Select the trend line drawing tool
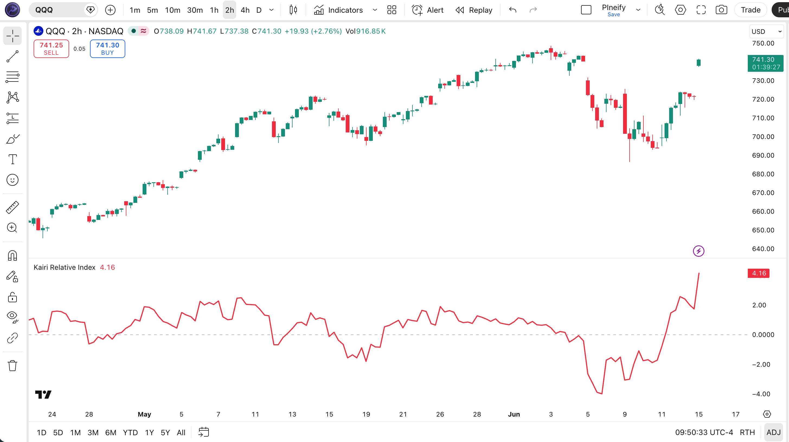789x442 pixels. [x=12, y=57]
